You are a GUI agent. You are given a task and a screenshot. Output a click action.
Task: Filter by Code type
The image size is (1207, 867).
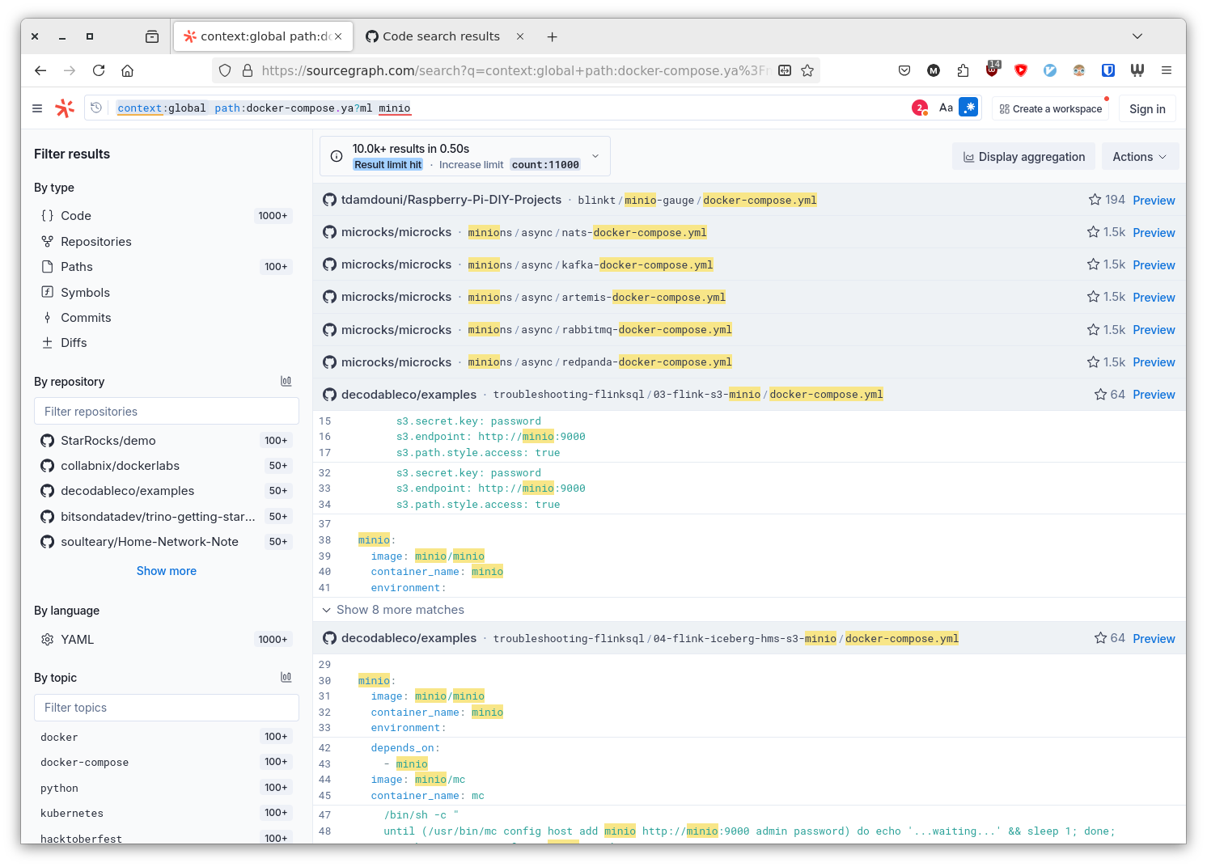[x=166, y=216]
